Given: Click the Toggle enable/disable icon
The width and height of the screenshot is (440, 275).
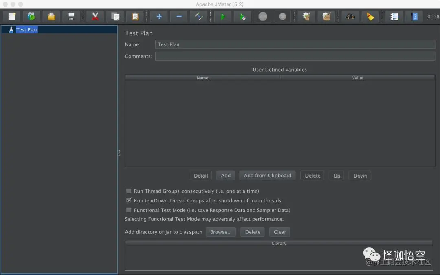Looking at the screenshot, I should 199,17.
